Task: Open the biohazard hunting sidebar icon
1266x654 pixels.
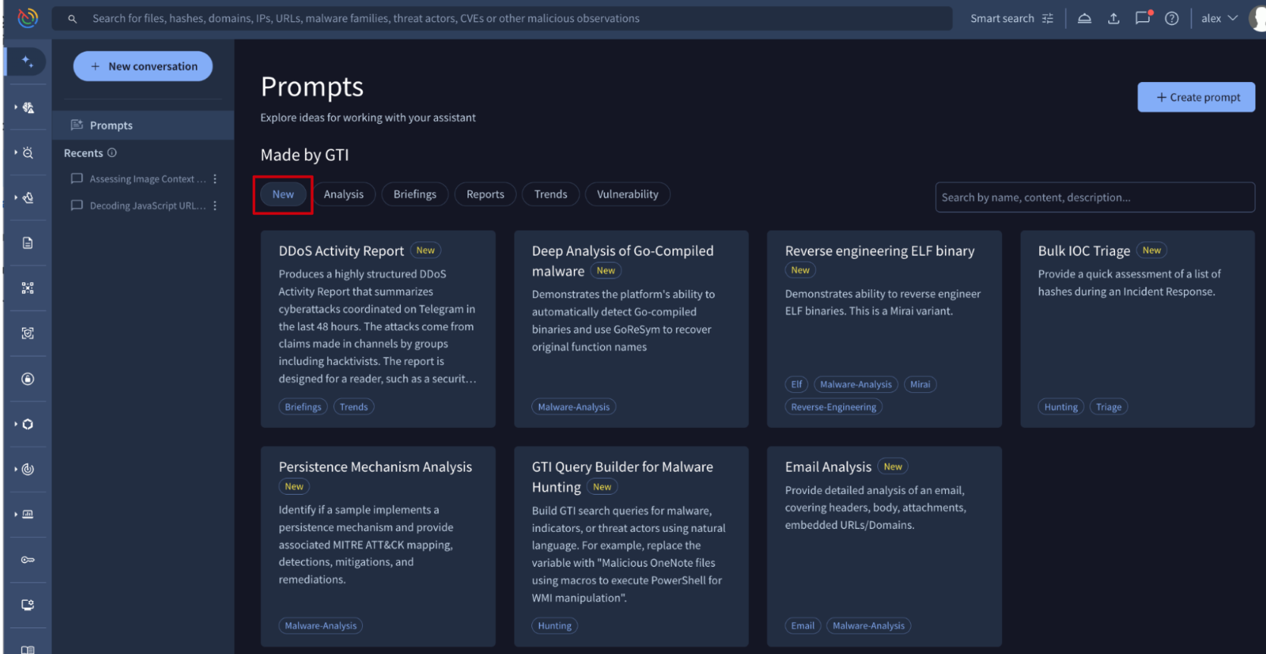Action: point(29,198)
